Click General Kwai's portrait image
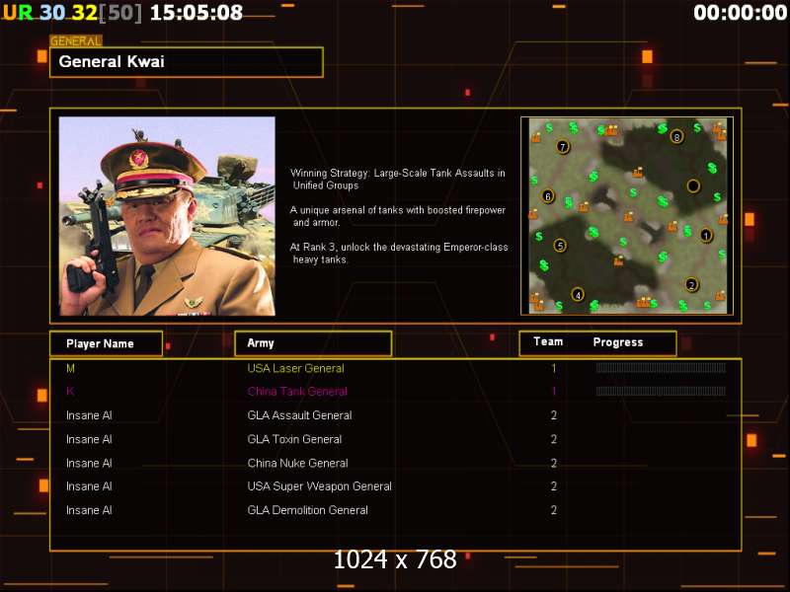This screenshot has width=790, height=592. click(x=167, y=216)
